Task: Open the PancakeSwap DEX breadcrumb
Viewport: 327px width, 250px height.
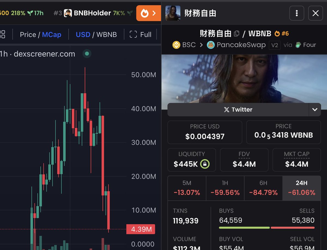Action: coord(236,45)
